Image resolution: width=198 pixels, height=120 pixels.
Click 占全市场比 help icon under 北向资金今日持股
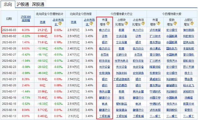click(x=91, y=24)
